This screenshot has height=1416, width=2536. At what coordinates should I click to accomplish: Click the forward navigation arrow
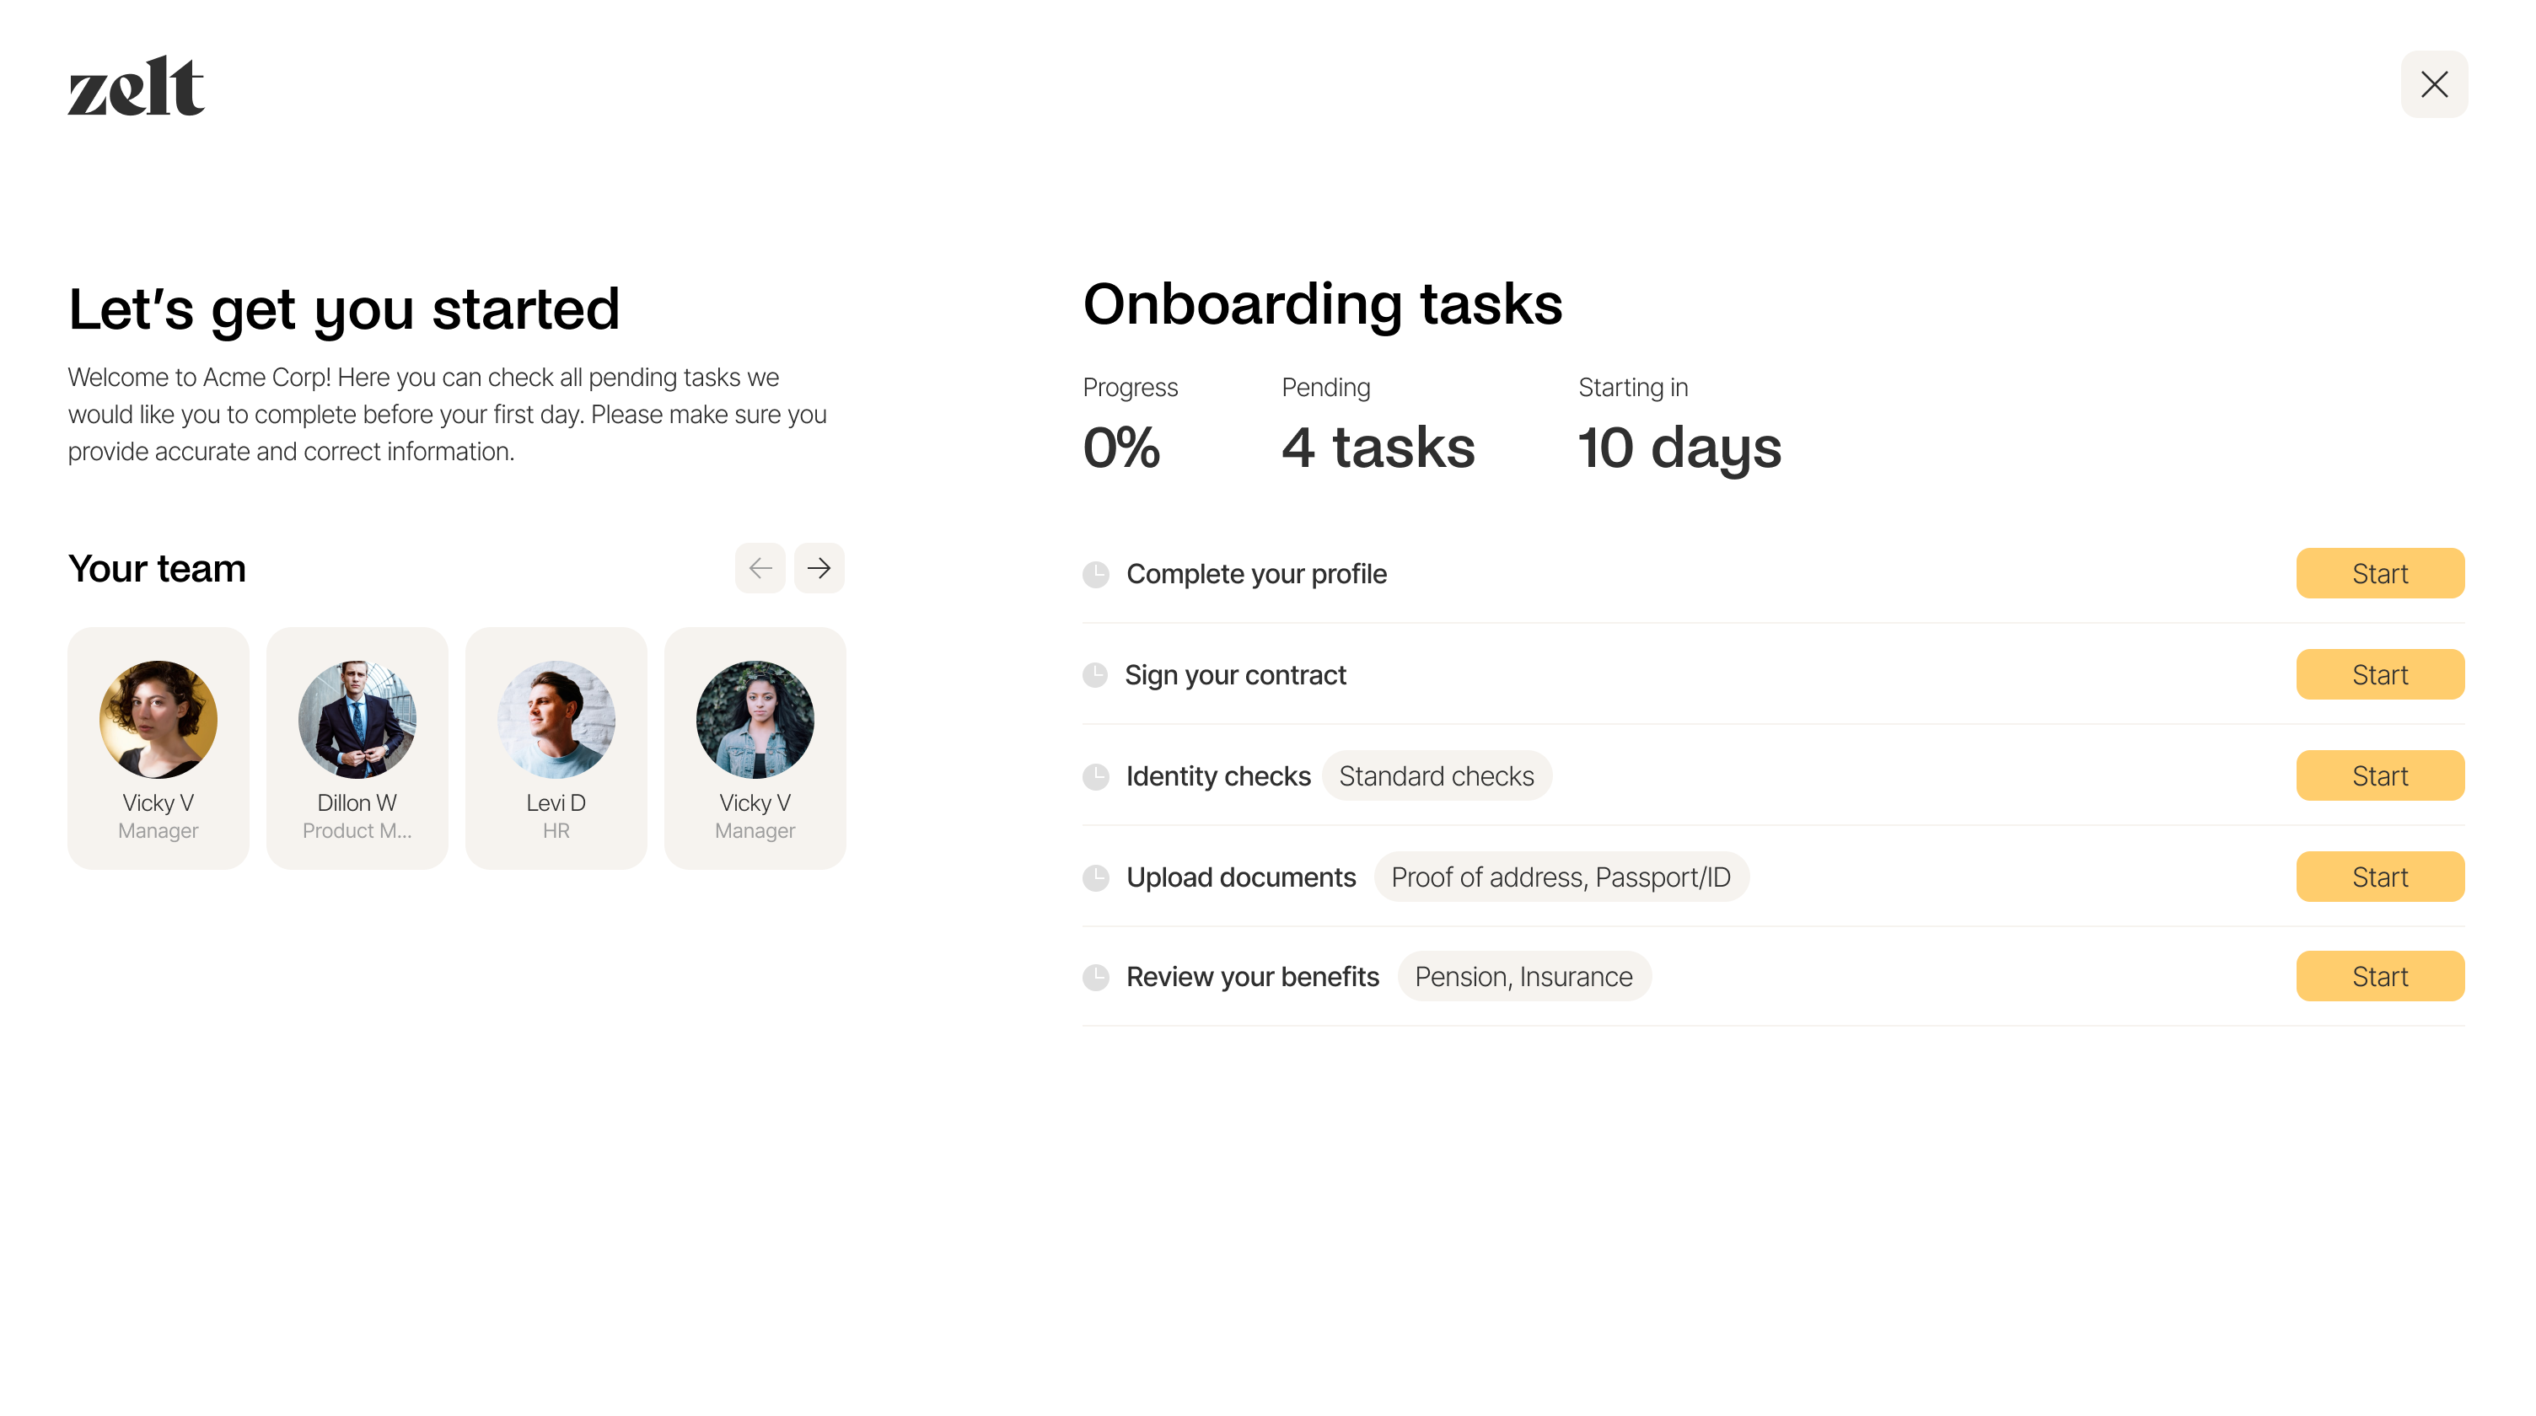(819, 568)
